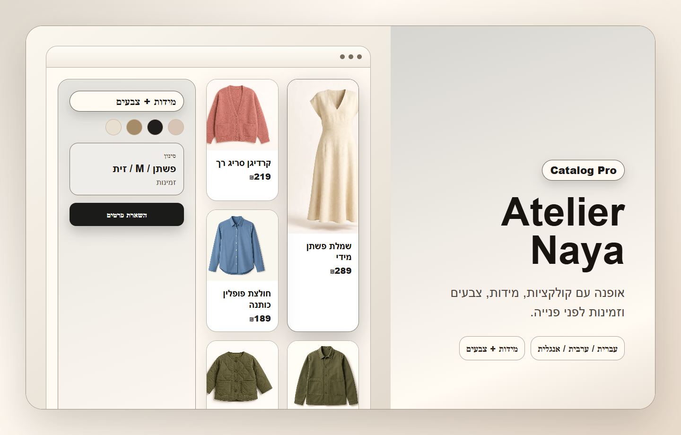Screen dimensions: 681x435
Task: Select the cream color swatch
Action: point(113,127)
